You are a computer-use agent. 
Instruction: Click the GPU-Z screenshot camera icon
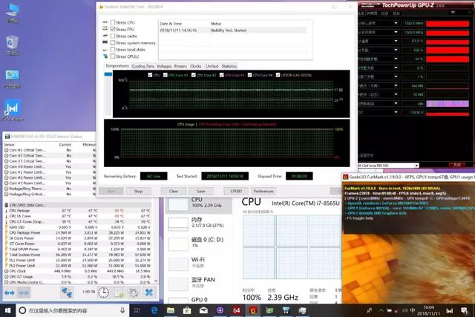[453, 13]
